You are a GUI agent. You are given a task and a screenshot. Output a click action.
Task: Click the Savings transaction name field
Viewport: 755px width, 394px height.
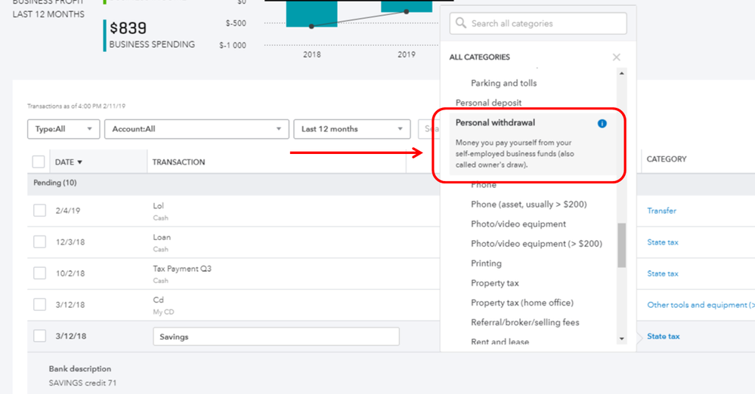point(276,337)
